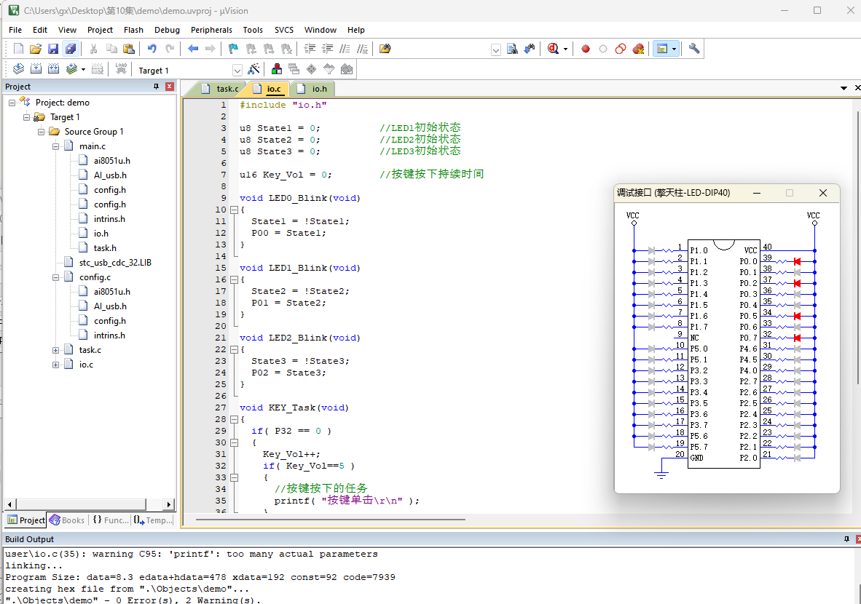Image resolution: width=861 pixels, height=604 pixels.
Task: Open the SVCS menu
Action: pos(284,30)
